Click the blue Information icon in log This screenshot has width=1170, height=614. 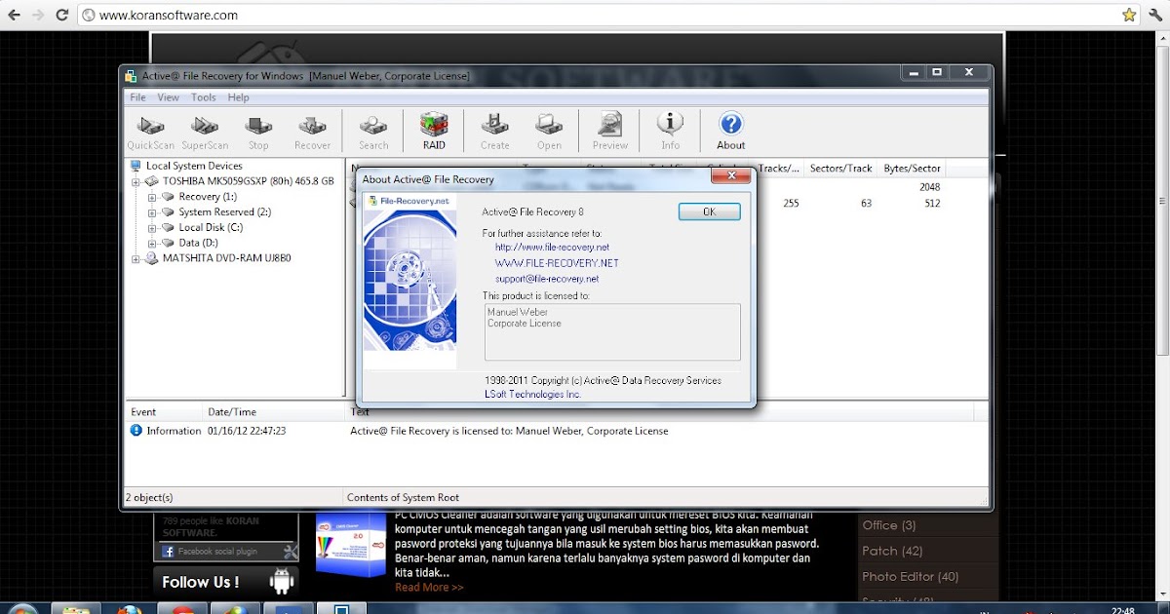(136, 431)
